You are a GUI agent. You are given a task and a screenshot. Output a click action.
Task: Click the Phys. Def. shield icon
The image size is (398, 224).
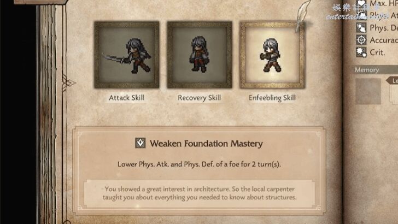(x=361, y=28)
